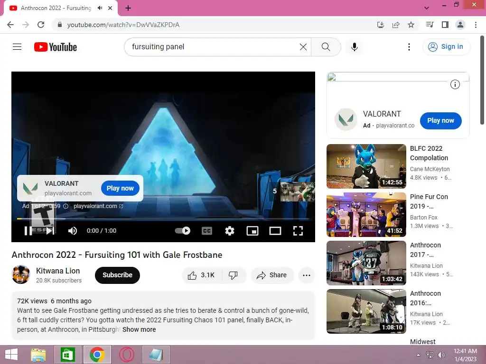Click the Sign in button

(446, 47)
